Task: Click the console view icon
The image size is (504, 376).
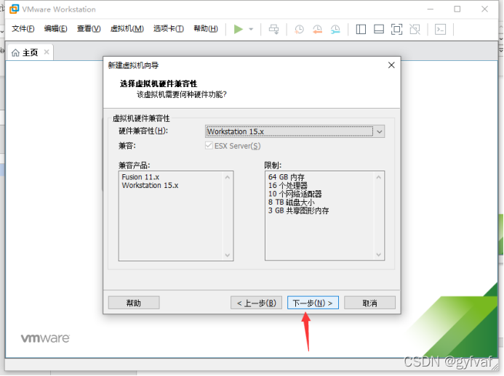Action: coord(440,29)
